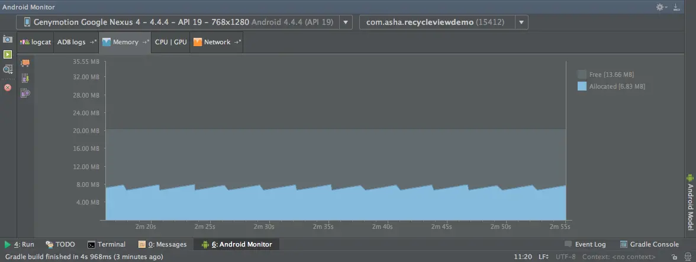This screenshot has height=262, width=696.
Task: Toggle the 6: Android Monitor tool window
Action: [x=237, y=244]
